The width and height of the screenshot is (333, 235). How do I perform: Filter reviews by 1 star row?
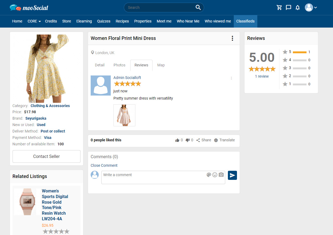297,84
